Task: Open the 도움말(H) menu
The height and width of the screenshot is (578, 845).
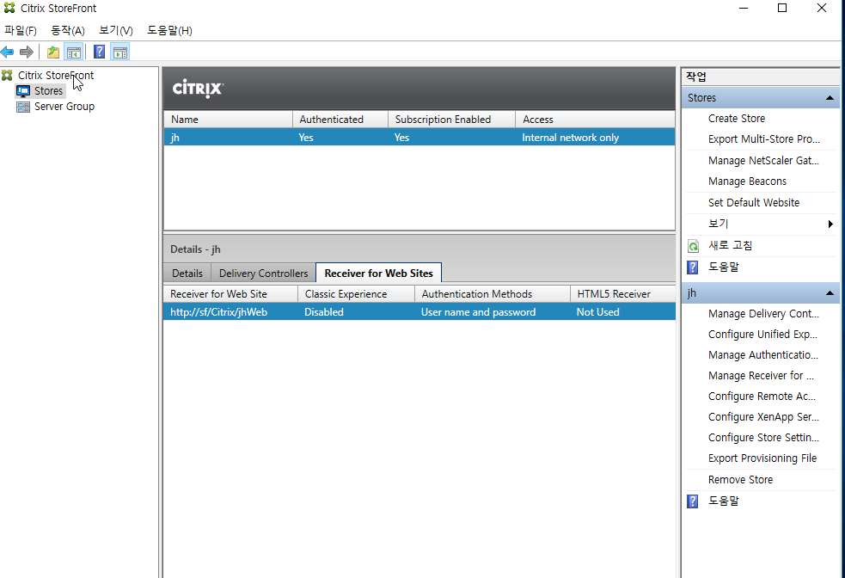Action: [169, 30]
